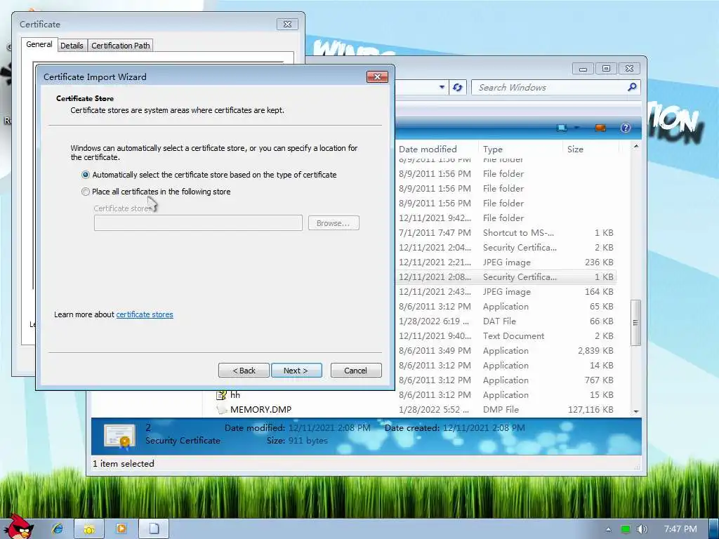Click the hh file icon
This screenshot has height=539, width=719.
(221, 395)
